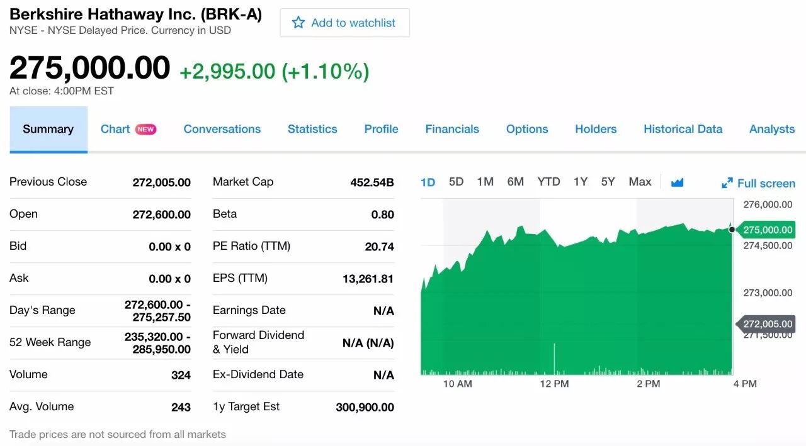Open the Options tab
This screenshot has width=806, height=446.
click(527, 129)
